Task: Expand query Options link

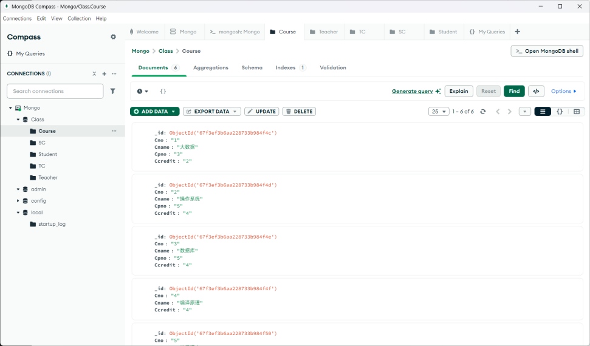Action: (x=564, y=92)
